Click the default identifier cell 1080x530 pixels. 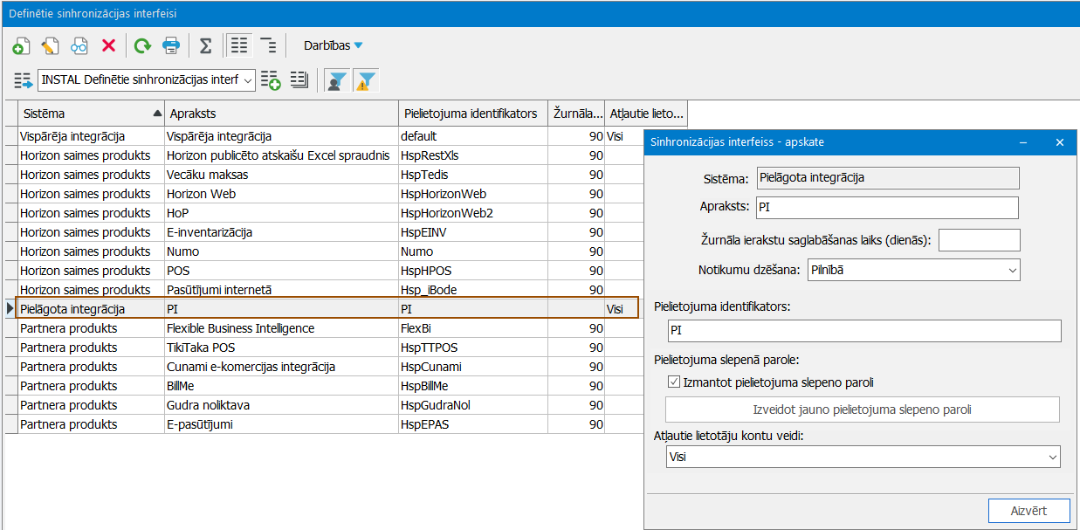(x=472, y=136)
